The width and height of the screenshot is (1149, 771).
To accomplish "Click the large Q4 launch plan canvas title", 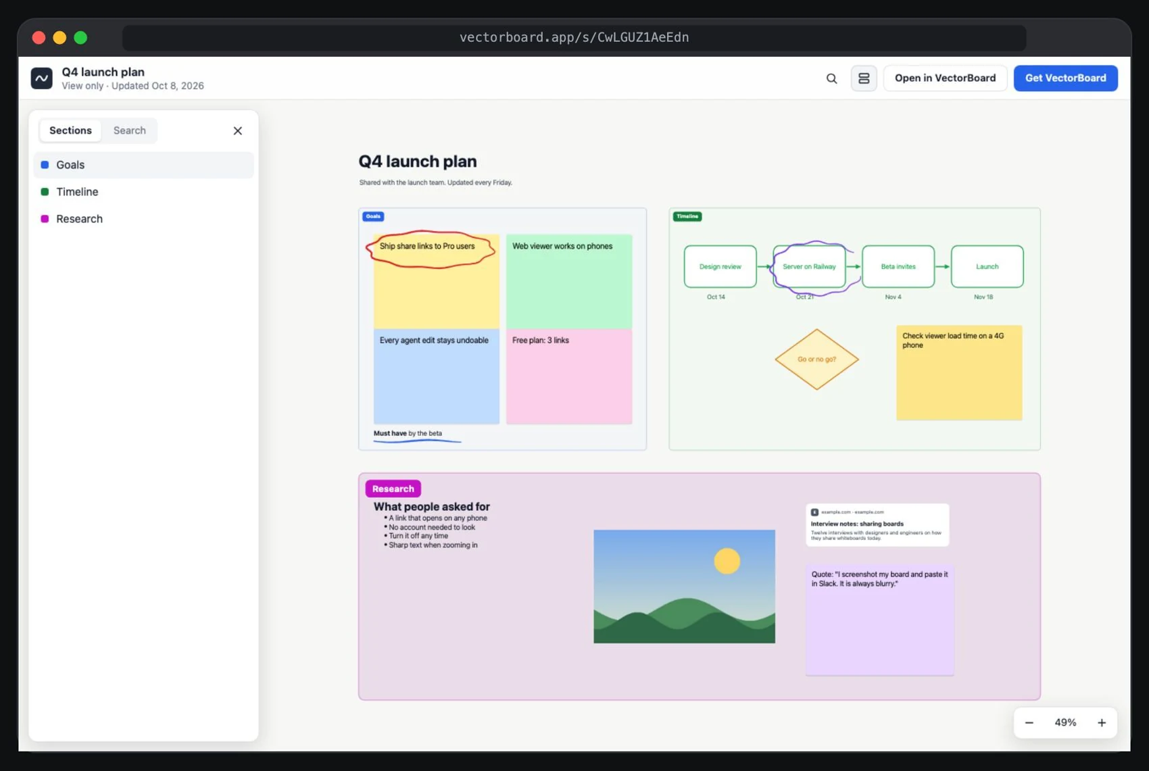I will (x=418, y=161).
